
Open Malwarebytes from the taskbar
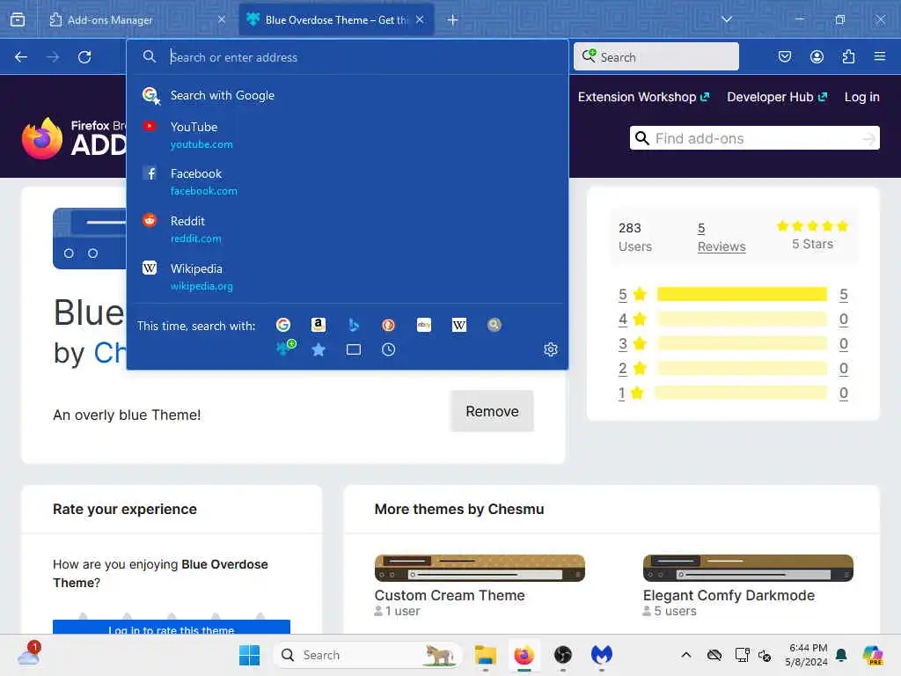(x=602, y=655)
